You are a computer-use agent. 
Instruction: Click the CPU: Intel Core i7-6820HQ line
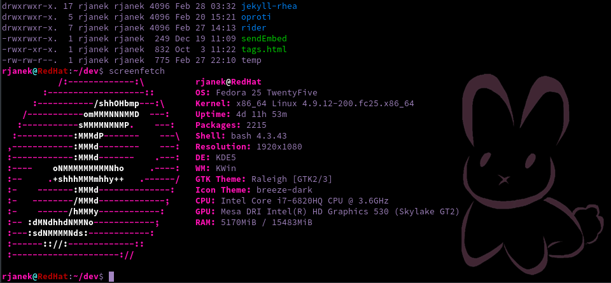click(292, 201)
